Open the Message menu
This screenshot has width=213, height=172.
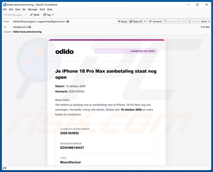click(33, 9)
